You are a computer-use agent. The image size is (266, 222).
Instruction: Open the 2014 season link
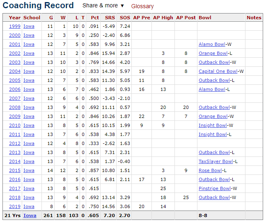pos(15,161)
